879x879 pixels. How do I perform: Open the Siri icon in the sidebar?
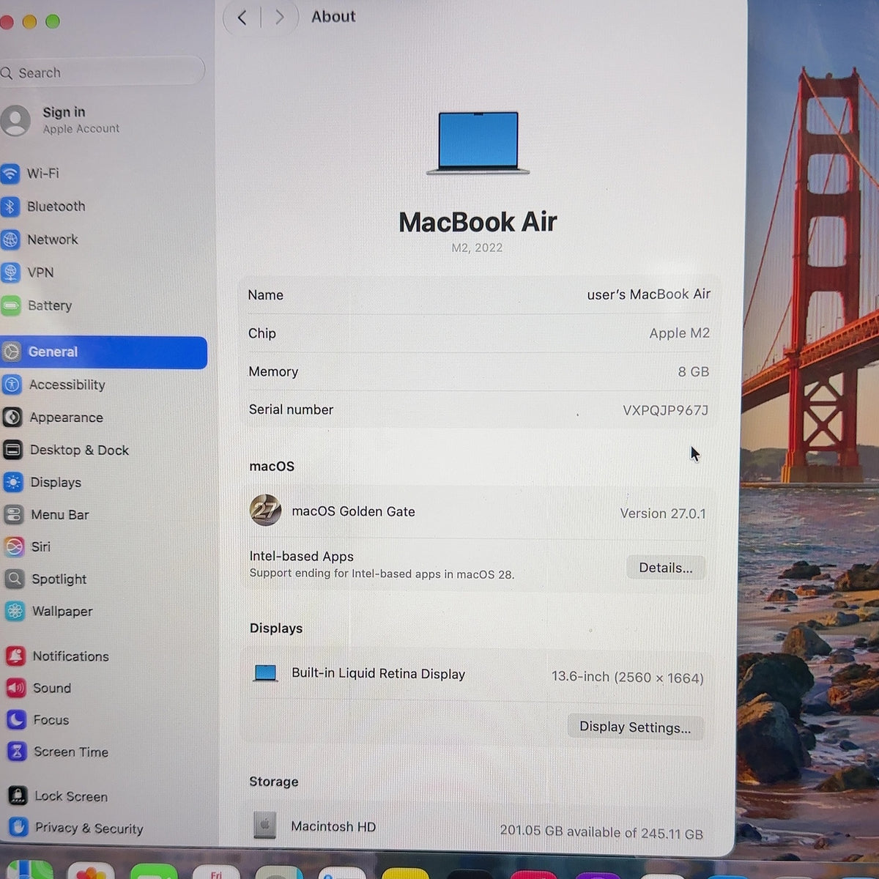tap(14, 546)
